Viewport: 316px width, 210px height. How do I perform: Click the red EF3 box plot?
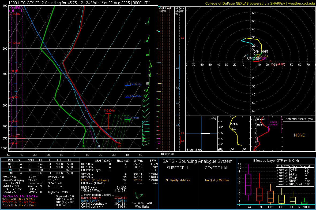259,189
